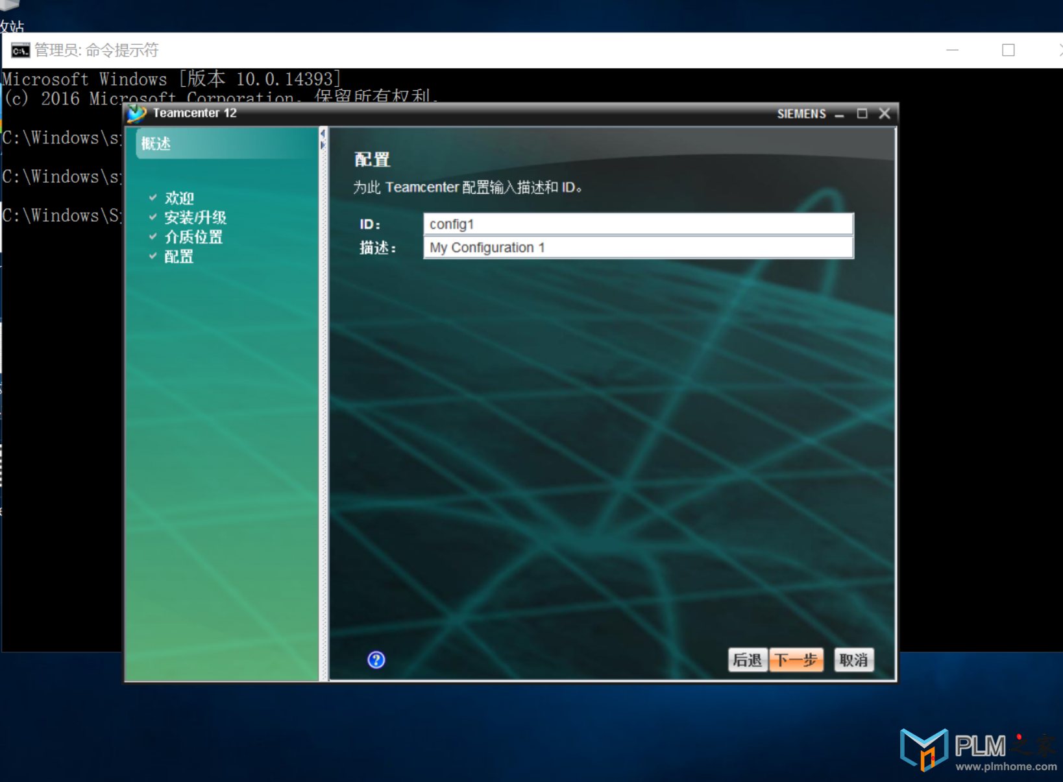Click the 取消 (Cancel) button

click(853, 660)
